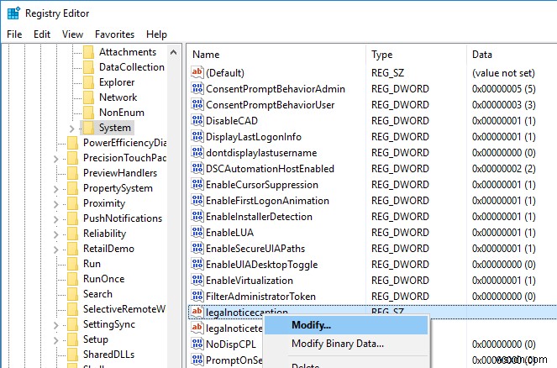Screen dimensions: 557x368
Task: Expand the Proximity key
Action: click(x=55, y=204)
